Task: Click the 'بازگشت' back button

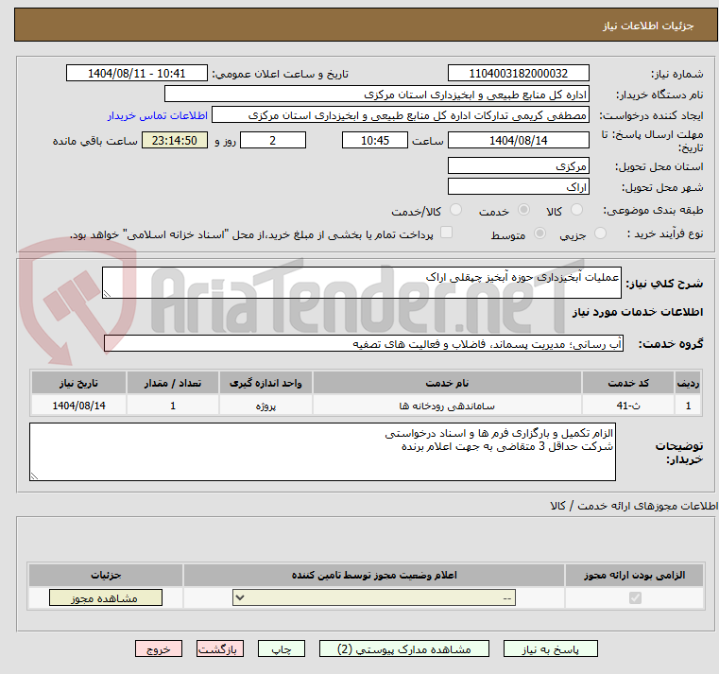Action: [219, 648]
